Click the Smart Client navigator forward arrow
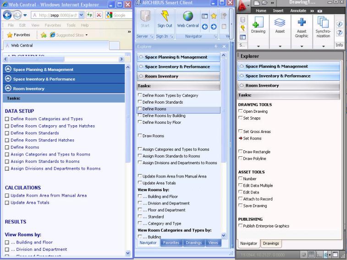 [x=214, y=27]
